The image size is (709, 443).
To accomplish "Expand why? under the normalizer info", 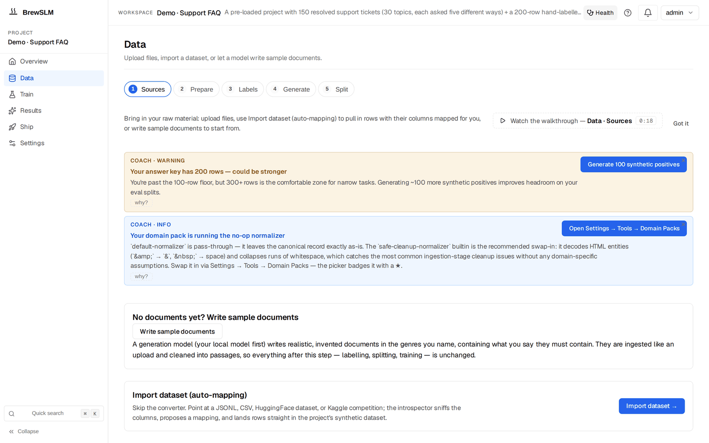I will coord(141,276).
